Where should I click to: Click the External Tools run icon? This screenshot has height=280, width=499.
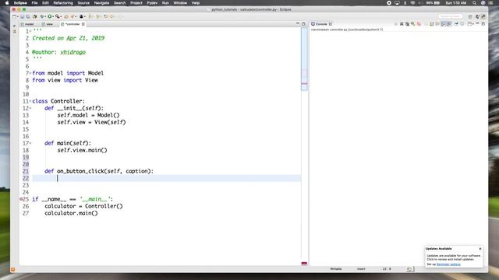tap(58, 16)
